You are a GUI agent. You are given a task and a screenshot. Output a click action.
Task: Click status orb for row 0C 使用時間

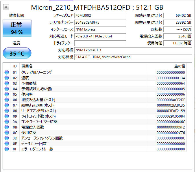click(x=7, y=133)
